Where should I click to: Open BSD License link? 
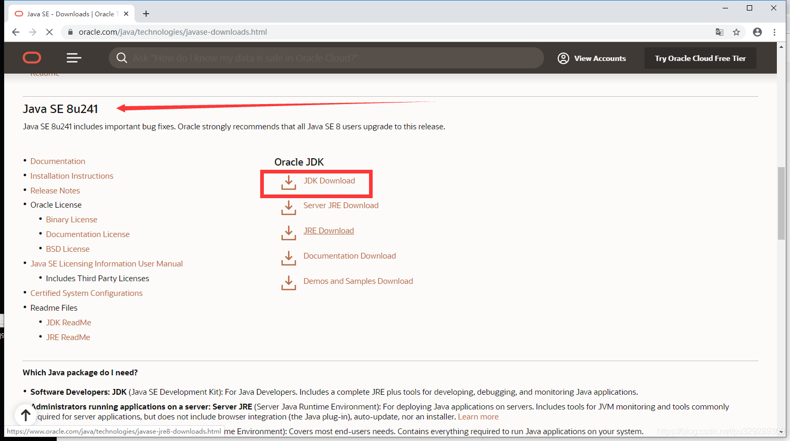click(68, 249)
